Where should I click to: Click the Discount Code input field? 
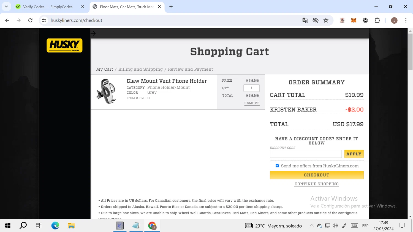(306, 154)
